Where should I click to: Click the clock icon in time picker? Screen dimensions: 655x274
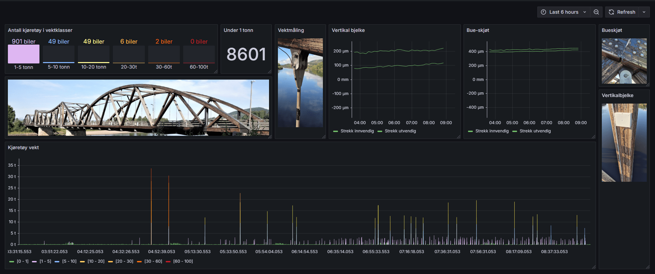(543, 12)
